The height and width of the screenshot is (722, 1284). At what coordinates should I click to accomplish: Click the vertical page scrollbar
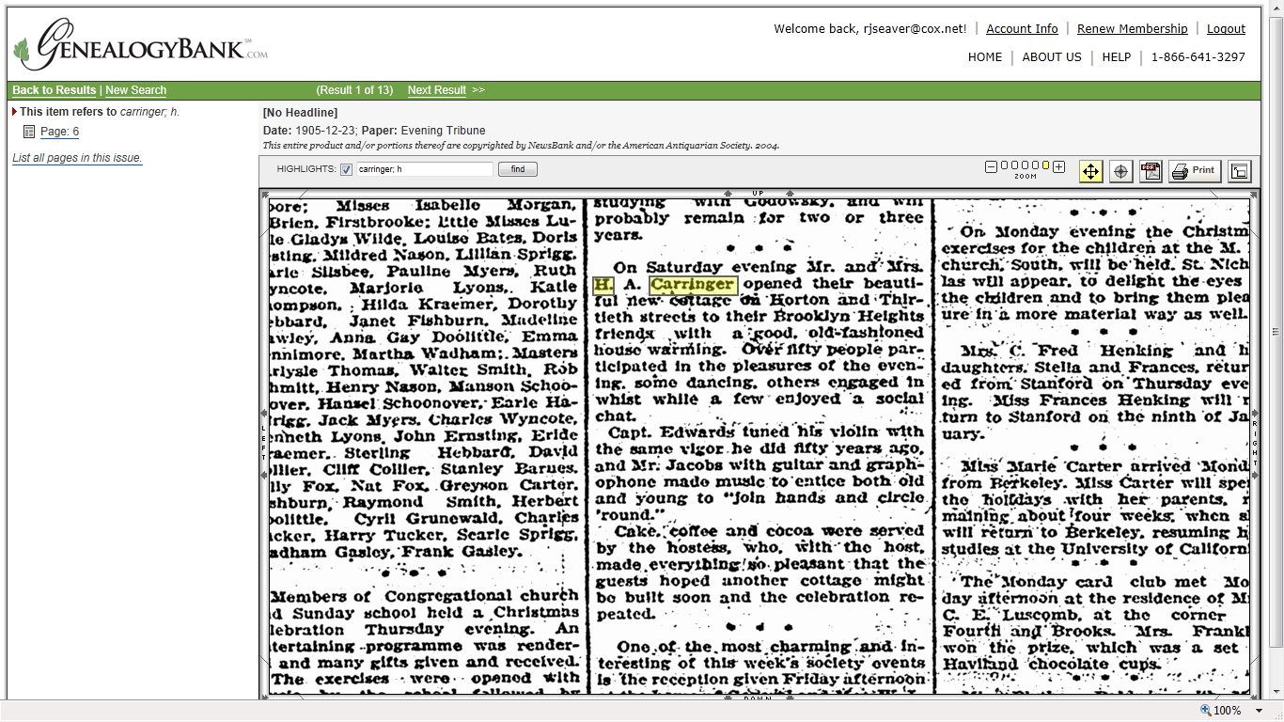pyautogui.click(x=1276, y=331)
